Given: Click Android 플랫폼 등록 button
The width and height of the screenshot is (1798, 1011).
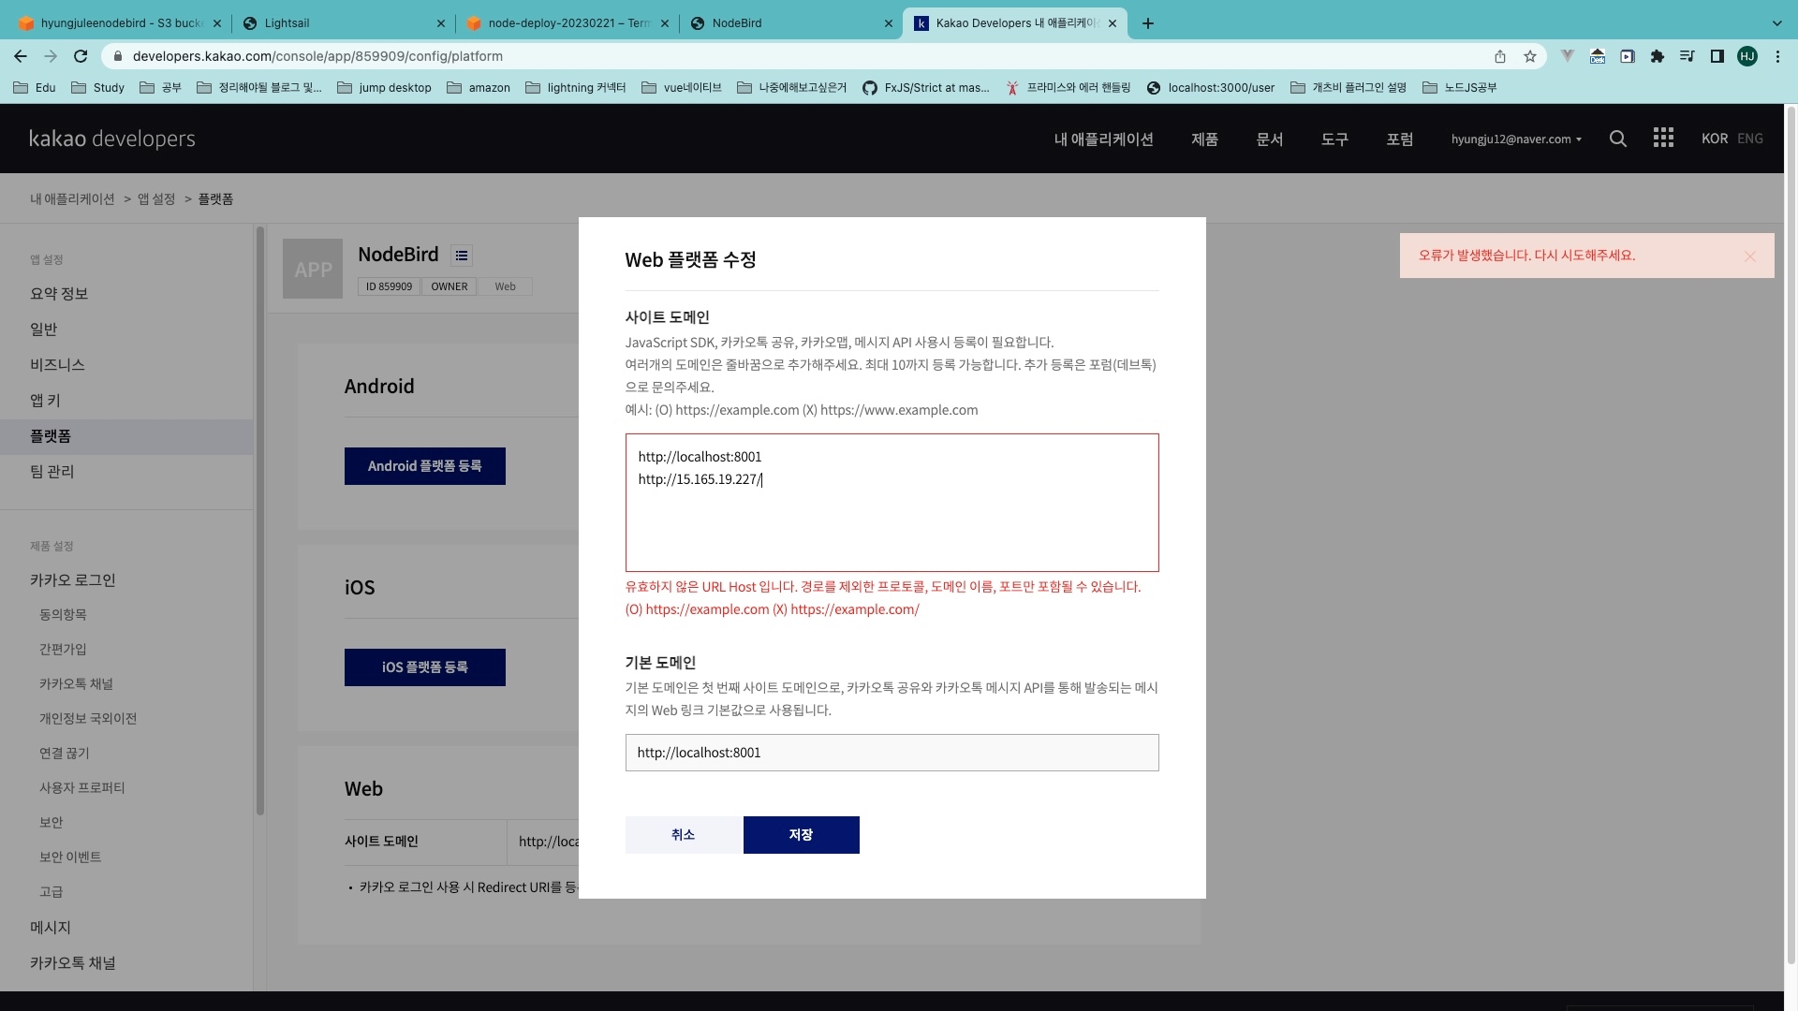Looking at the screenshot, I should point(425,466).
